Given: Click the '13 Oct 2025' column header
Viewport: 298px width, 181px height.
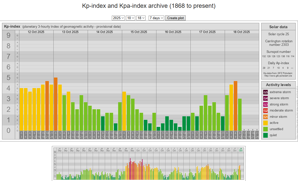Looking at the screenshot, I should coord(70,32).
